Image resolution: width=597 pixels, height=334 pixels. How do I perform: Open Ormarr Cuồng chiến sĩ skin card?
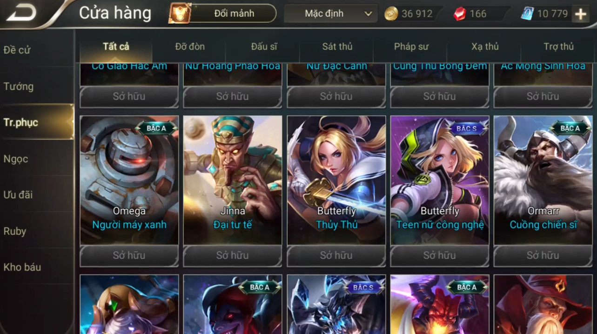[543, 180]
